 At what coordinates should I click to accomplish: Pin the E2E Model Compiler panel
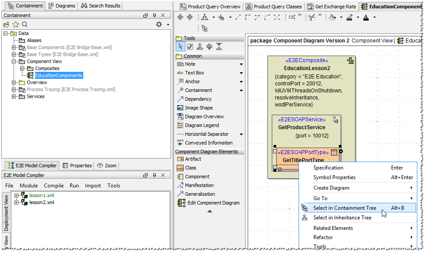pyautogui.click(x=154, y=175)
